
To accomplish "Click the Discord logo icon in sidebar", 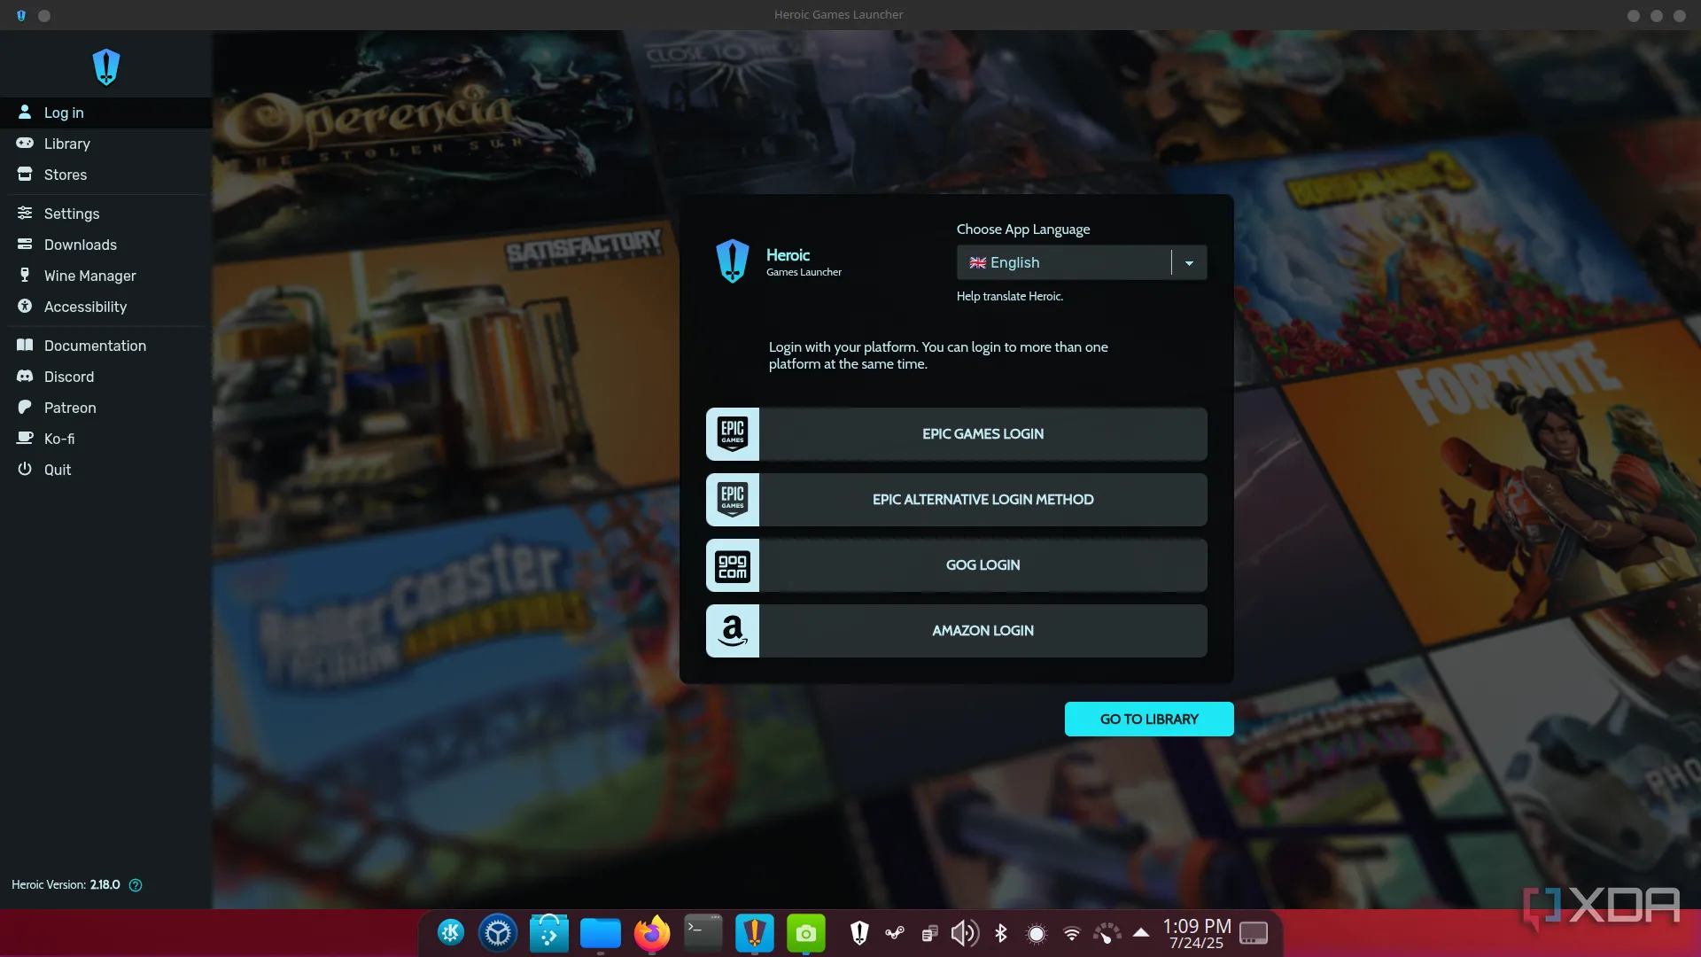I will [x=25, y=376].
